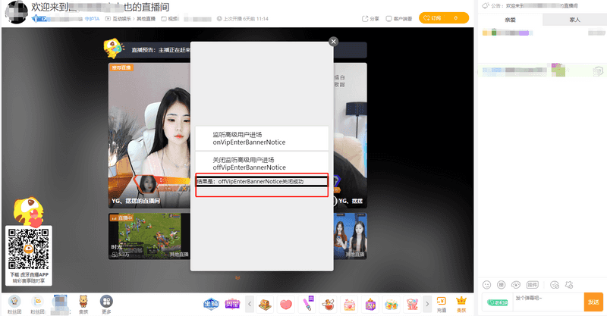Select the glow stick gift
Screen dimensions: 607x316
(307, 304)
